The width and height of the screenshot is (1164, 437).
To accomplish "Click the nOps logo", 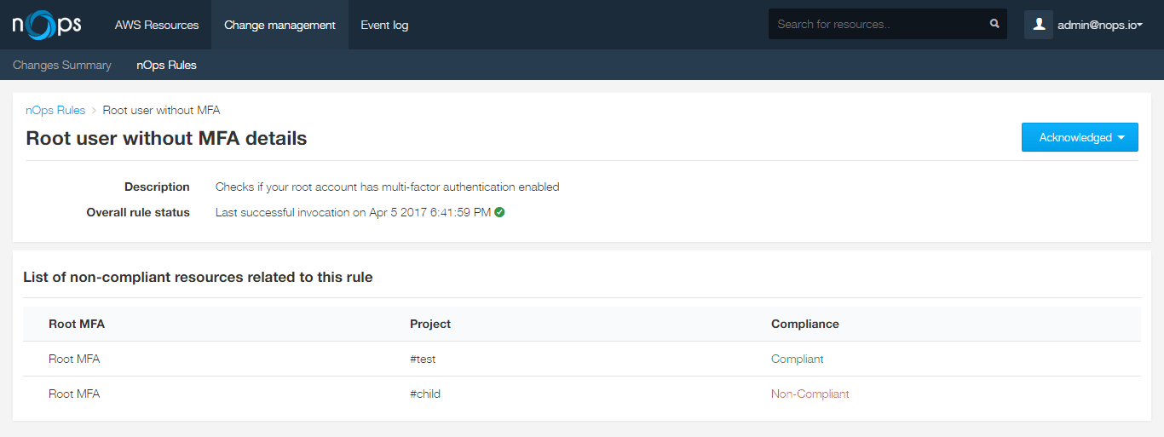I will pyautogui.click(x=47, y=24).
